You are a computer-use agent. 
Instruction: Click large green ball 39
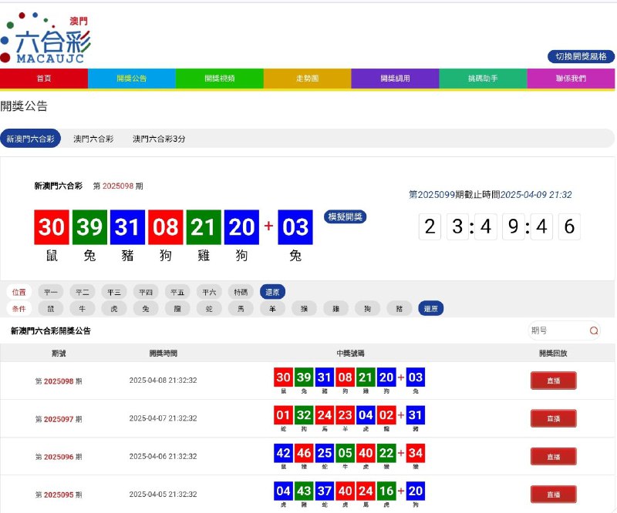click(89, 227)
